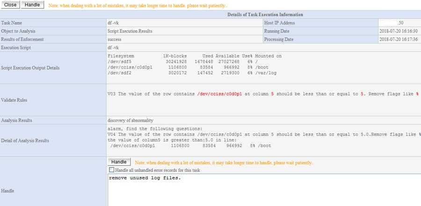Viewport: 421px width, 206px height.
Task: Click the host IP value ending '.50'
Action: [x=400, y=23]
